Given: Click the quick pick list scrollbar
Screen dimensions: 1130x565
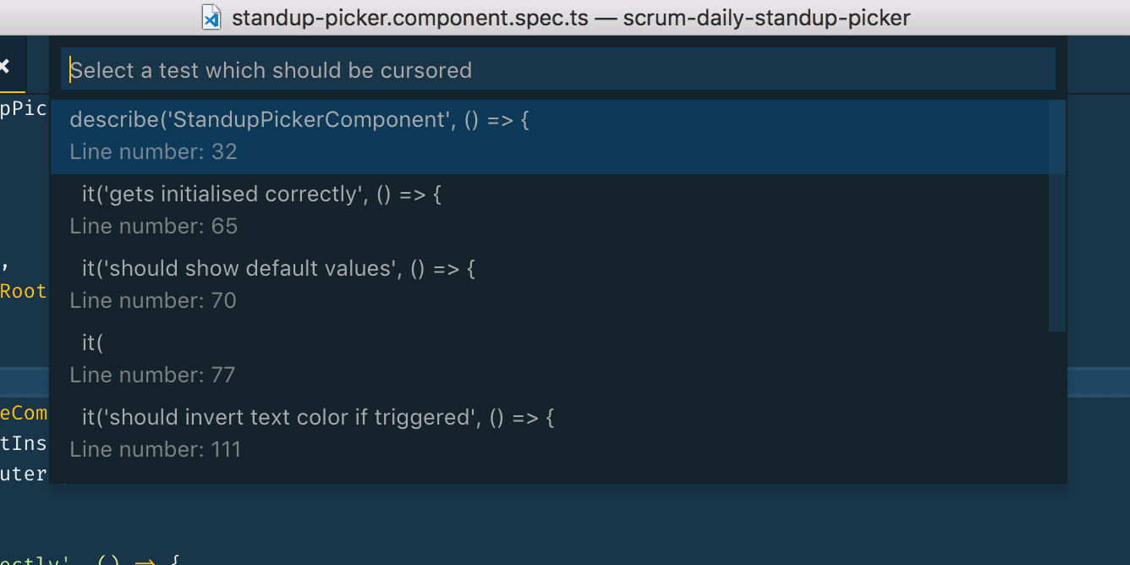Looking at the screenshot, I should coord(1057,211).
